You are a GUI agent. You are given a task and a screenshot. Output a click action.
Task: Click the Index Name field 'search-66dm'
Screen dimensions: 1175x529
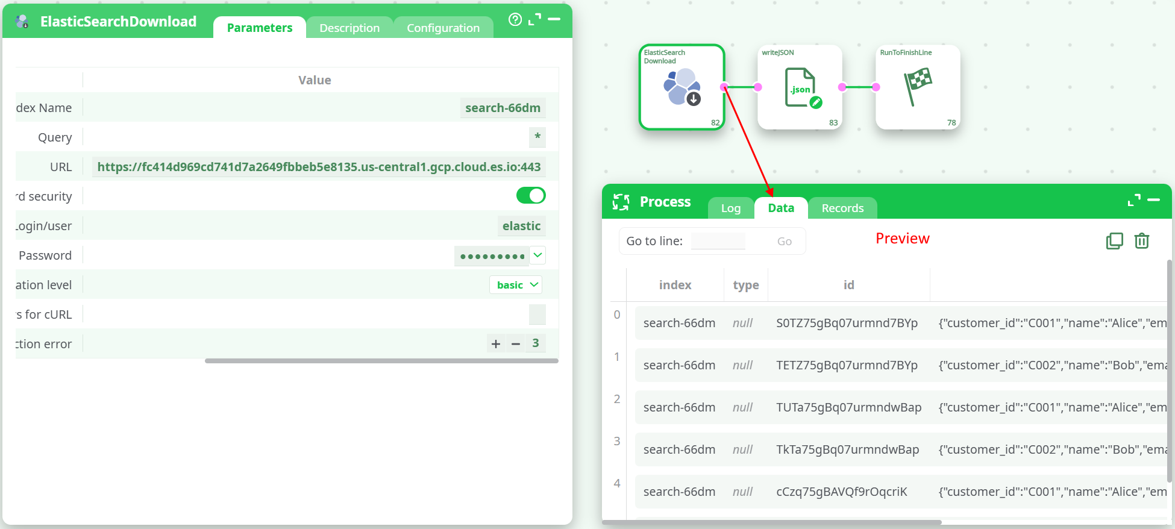(503, 108)
